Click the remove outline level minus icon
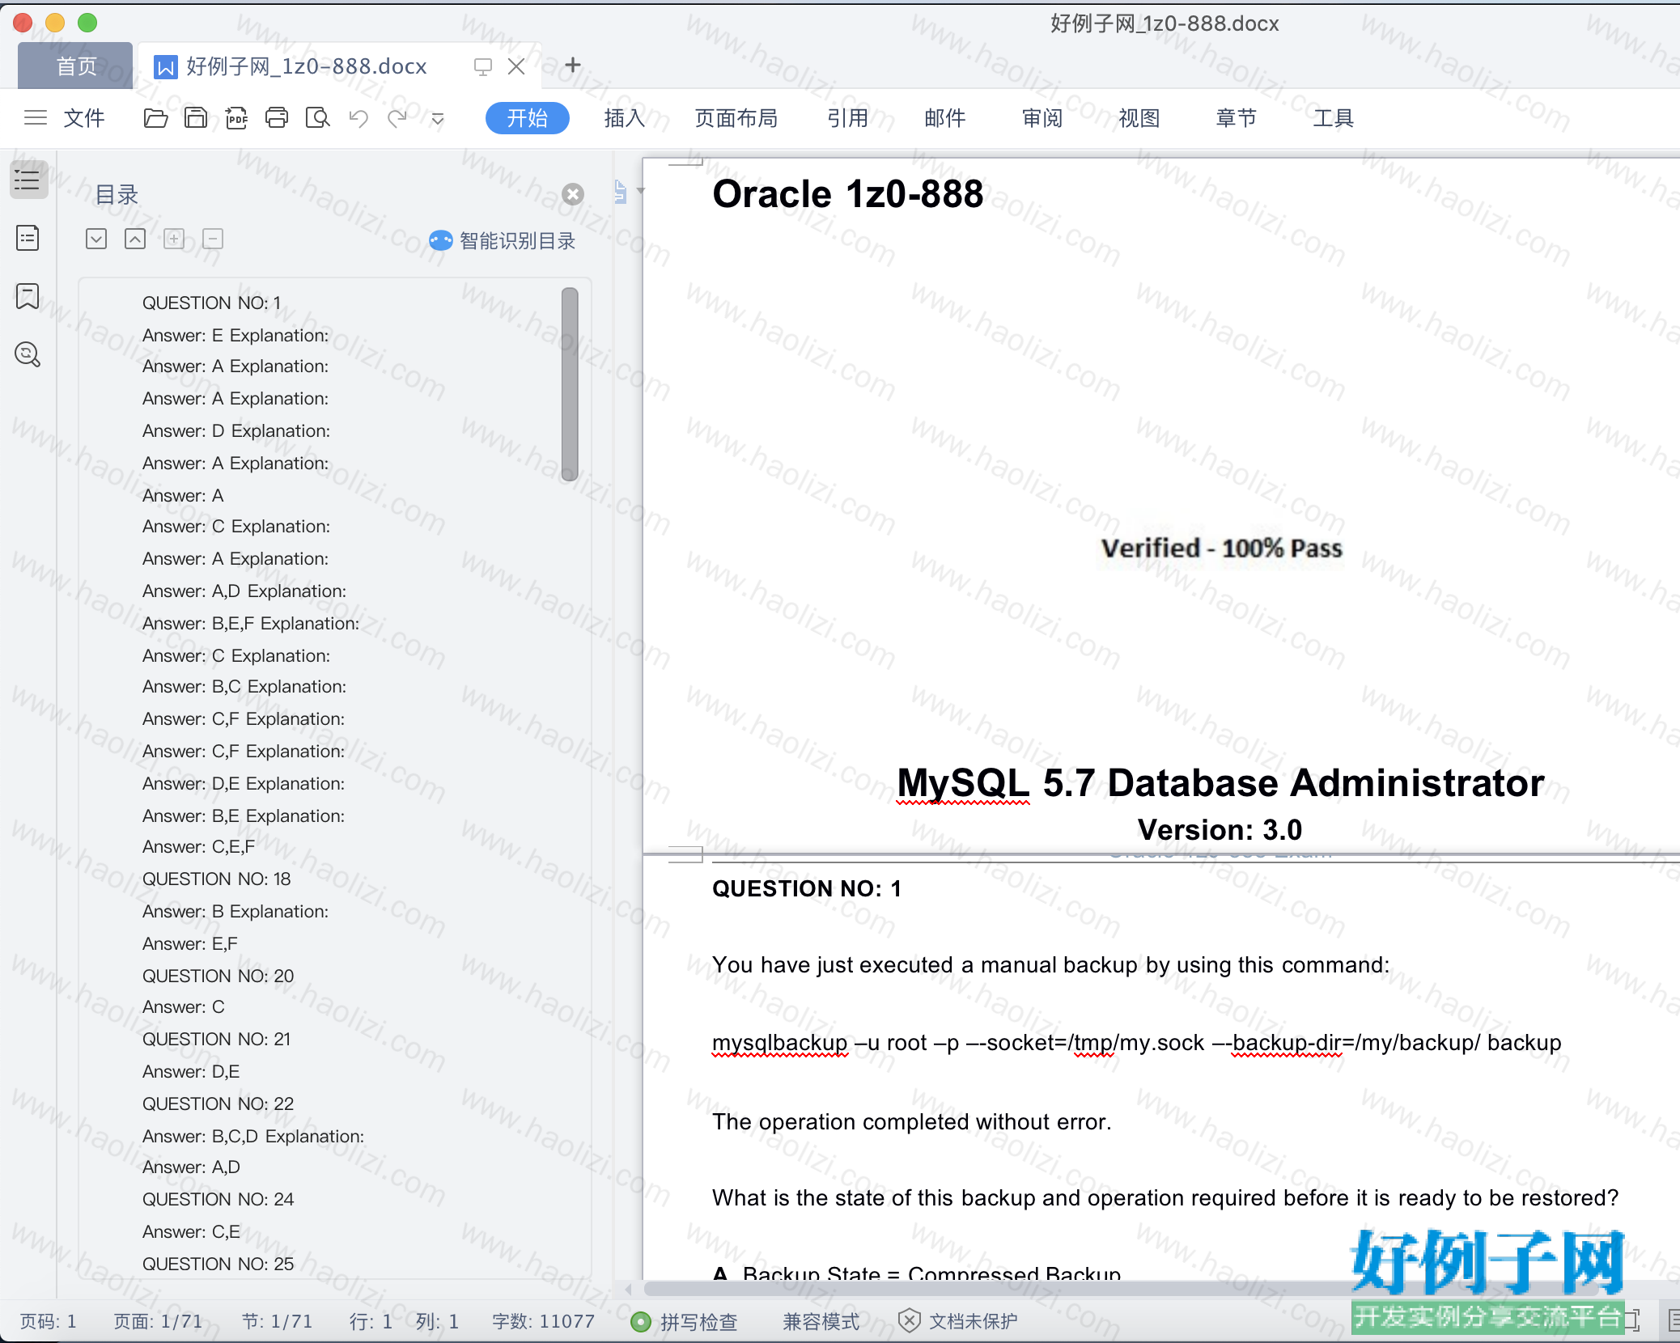1680x1343 pixels. click(x=213, y=239)
